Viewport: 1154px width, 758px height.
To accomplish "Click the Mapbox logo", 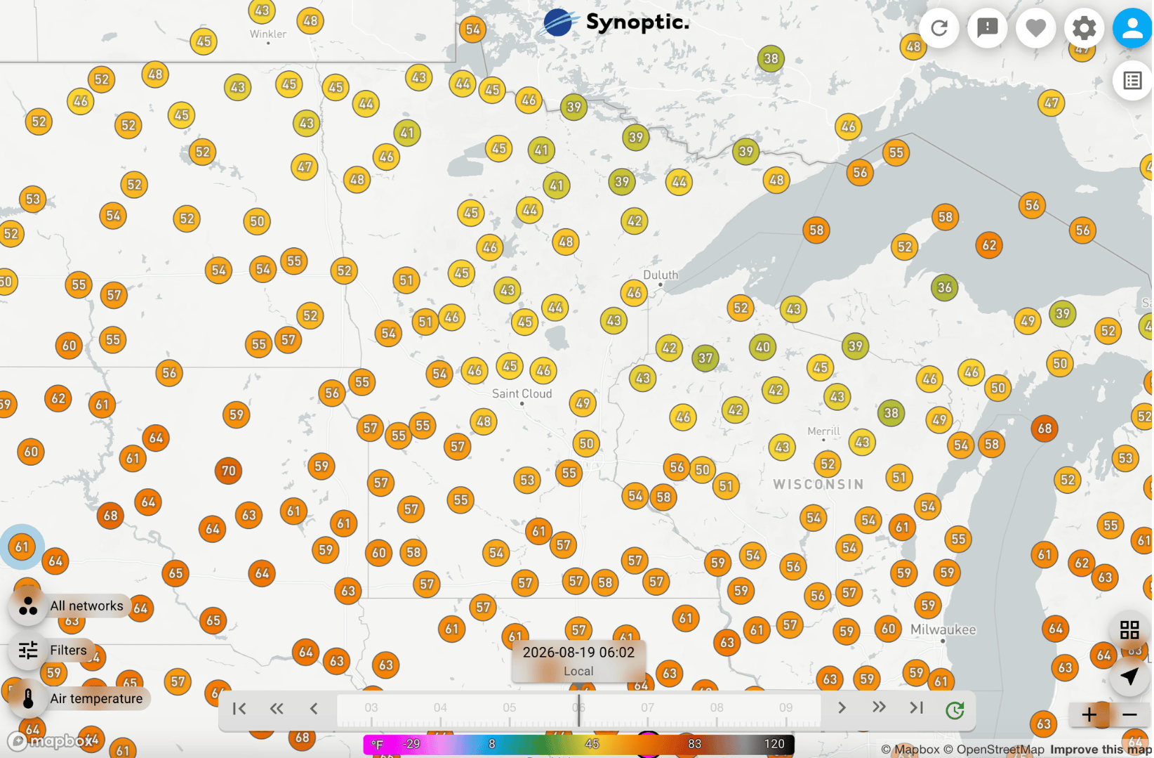I will point(51,741).
